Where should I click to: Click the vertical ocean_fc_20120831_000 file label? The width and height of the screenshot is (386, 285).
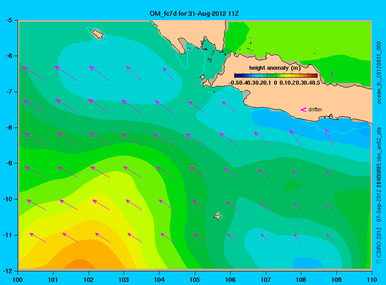(x=379, y=73)
